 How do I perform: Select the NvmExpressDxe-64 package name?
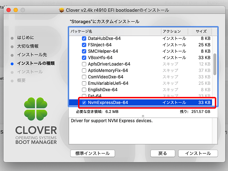pos(108,102)
